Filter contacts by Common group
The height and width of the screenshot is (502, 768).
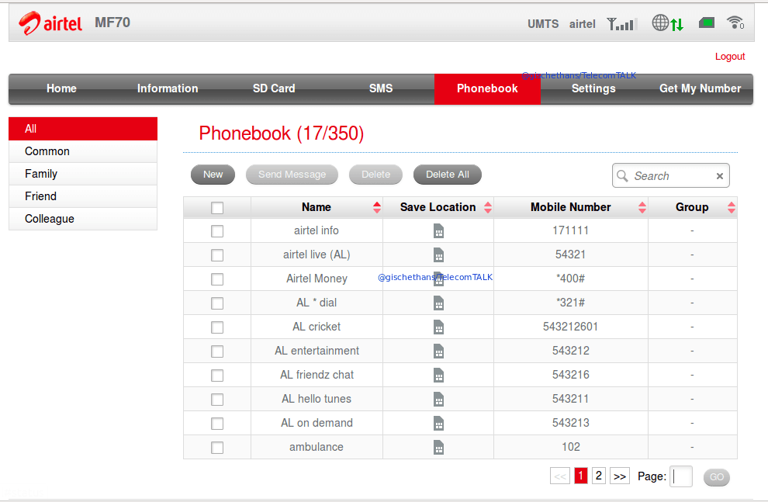83,151
